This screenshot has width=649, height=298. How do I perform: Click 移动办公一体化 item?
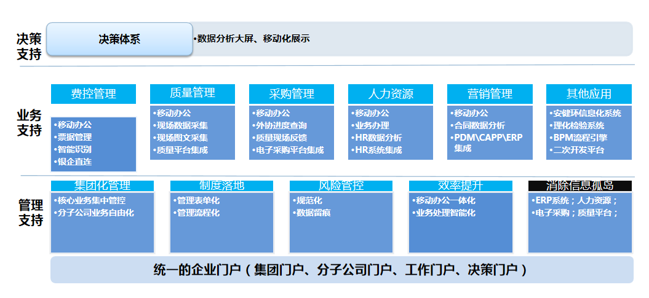444,201
